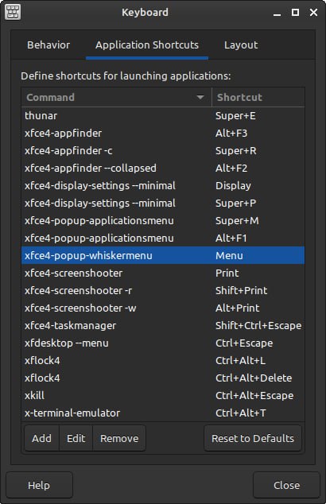Remove the selected shortcut
326x504 pixels.
pos(119,438)
